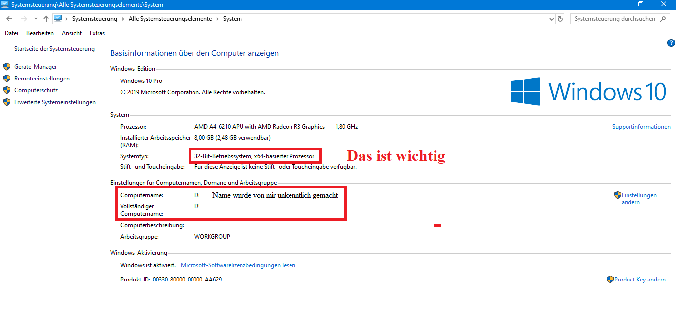Minimize the System window
676x321 pixels.
(618, 5)
